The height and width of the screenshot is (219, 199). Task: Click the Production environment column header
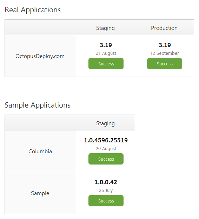pos(164,28)
